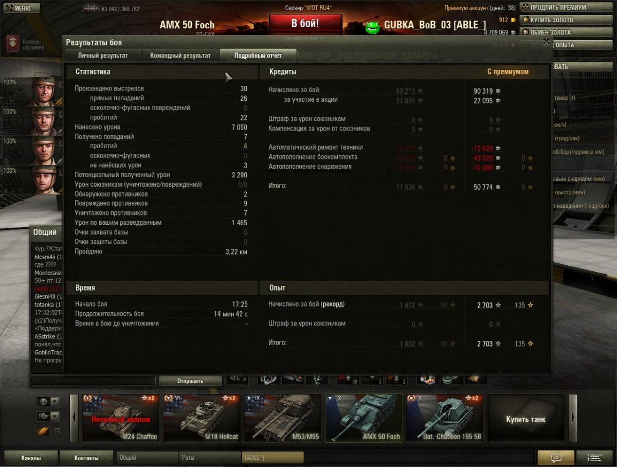Select M53/M55 in tank carousel

[282, 418]
